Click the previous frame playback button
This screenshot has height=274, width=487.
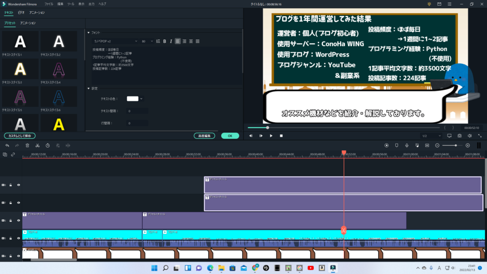coord(251,136)
